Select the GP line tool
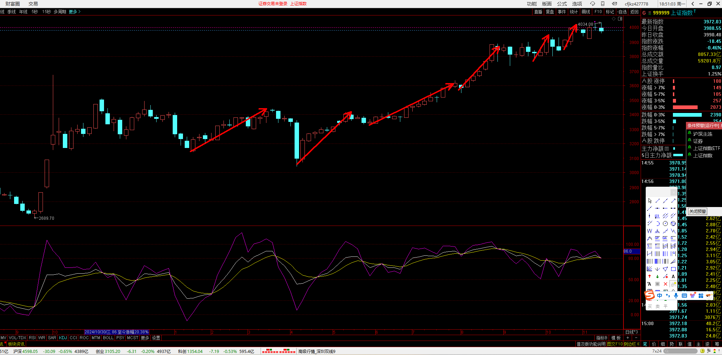The image size is (722, 355). (657, 239)
